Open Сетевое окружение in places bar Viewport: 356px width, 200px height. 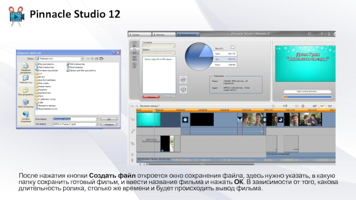point(25,117)
